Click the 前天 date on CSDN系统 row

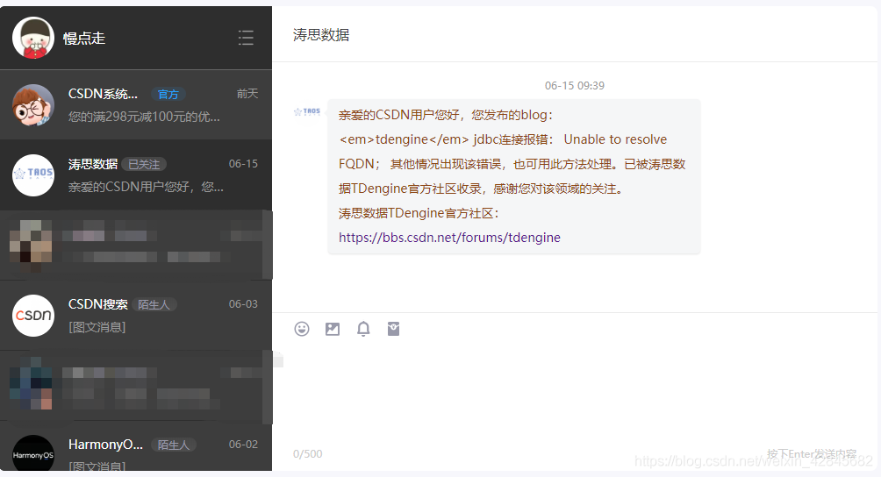tap(247, 94)
